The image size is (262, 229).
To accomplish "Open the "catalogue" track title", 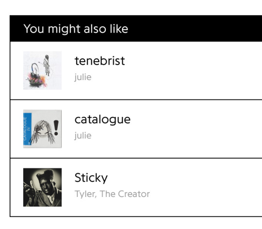I will click(x=102, y=120).
